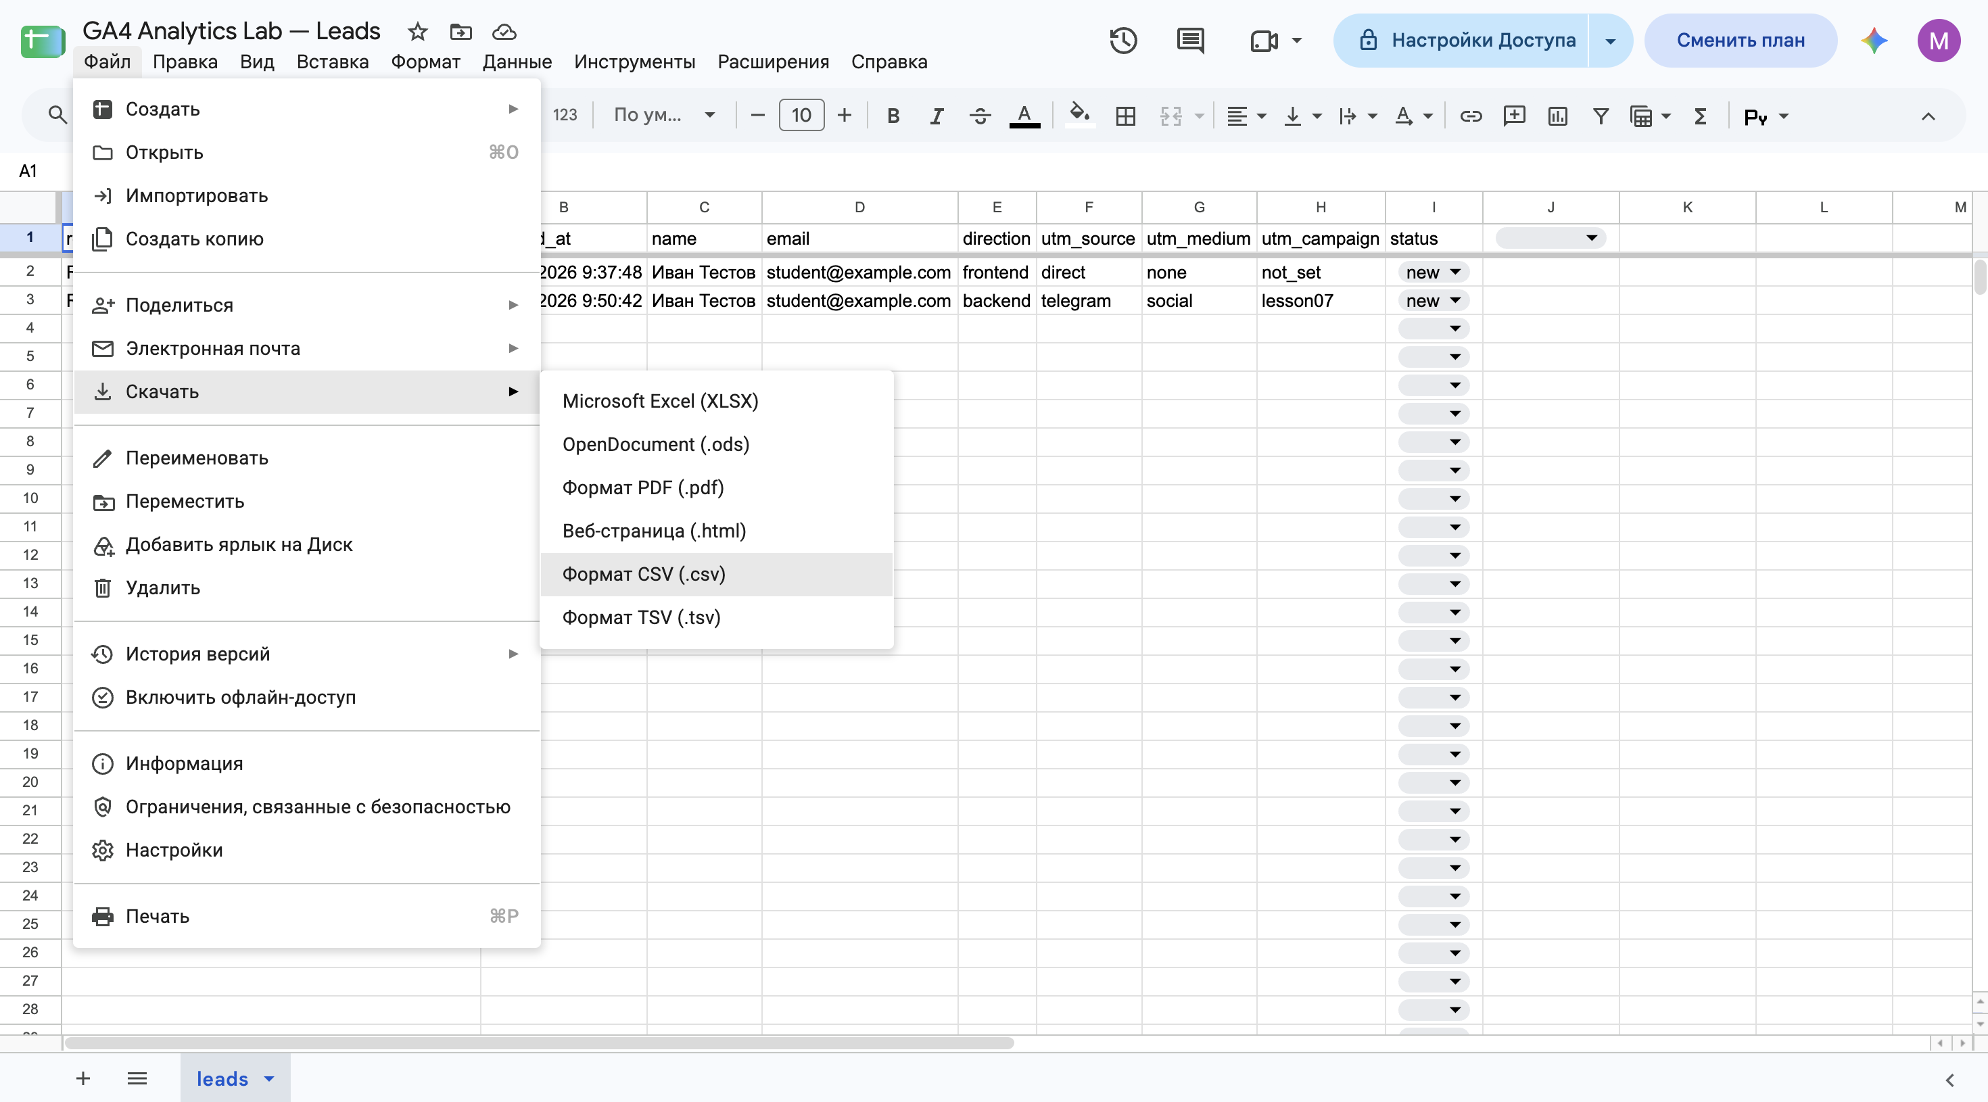Open the account avatar M

click(1939, 40)
